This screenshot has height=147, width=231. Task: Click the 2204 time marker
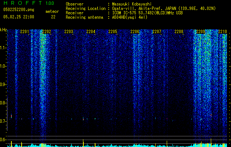coord(91,32)
